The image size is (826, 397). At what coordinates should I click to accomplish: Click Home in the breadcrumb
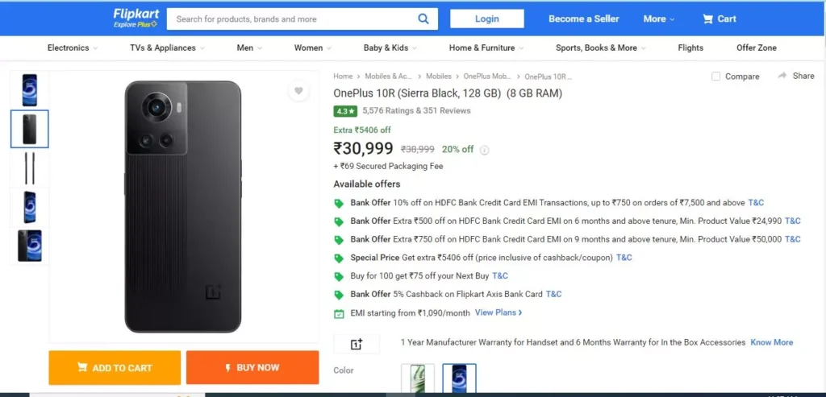pos(343,77)
